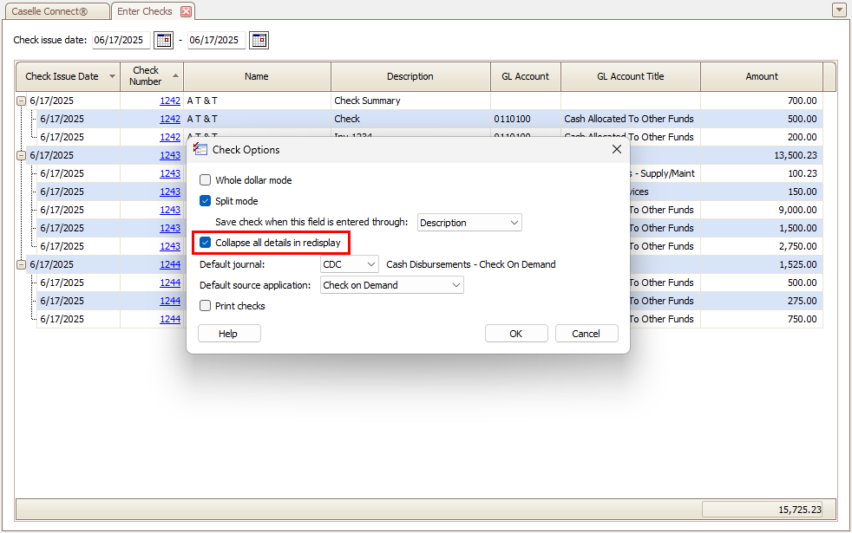
Task: Disable Split mode checkbox
Action: point(206,201)
